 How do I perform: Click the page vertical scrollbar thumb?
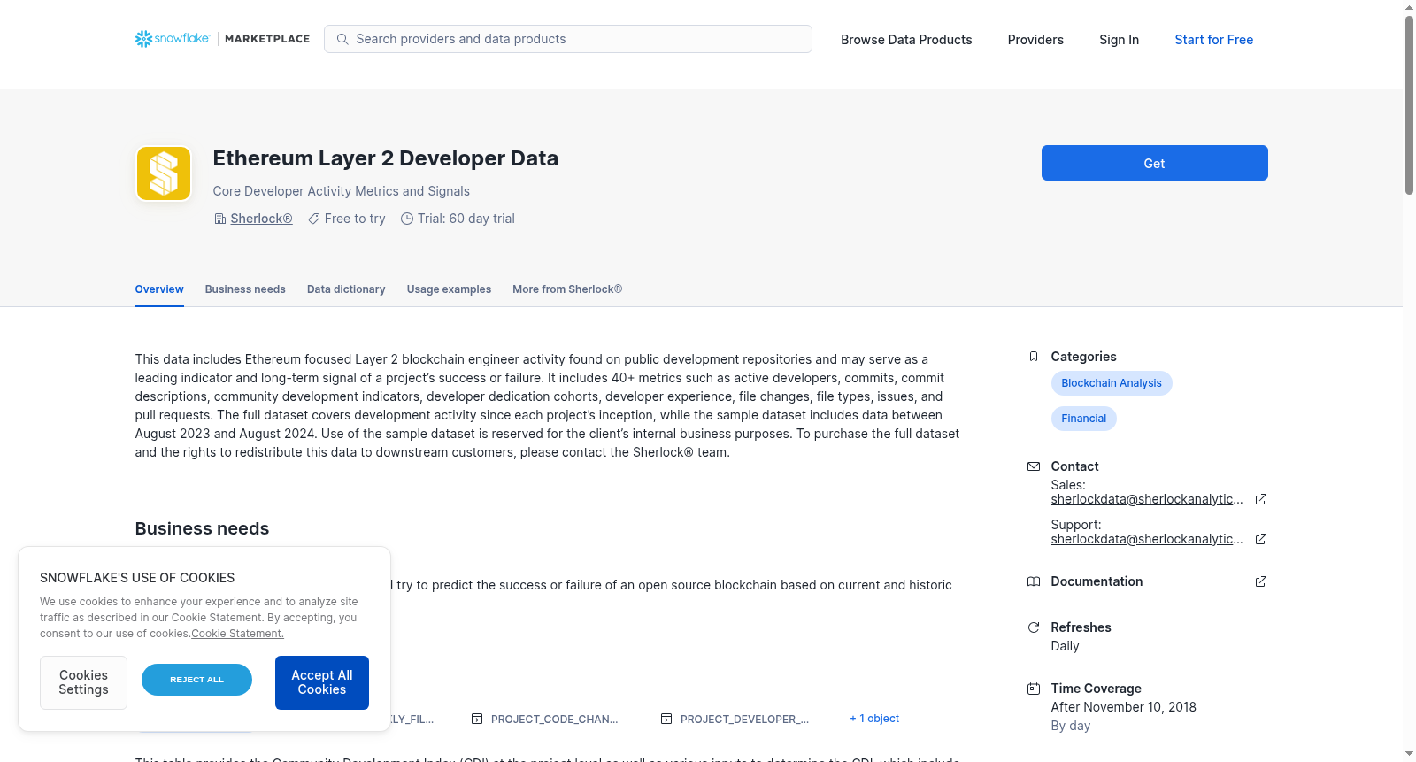tap(1409, 104)
